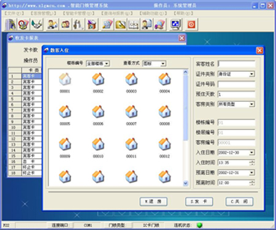Click the computer monitor toolbar icon
This screenshot has height=230, width=276.
175,25
